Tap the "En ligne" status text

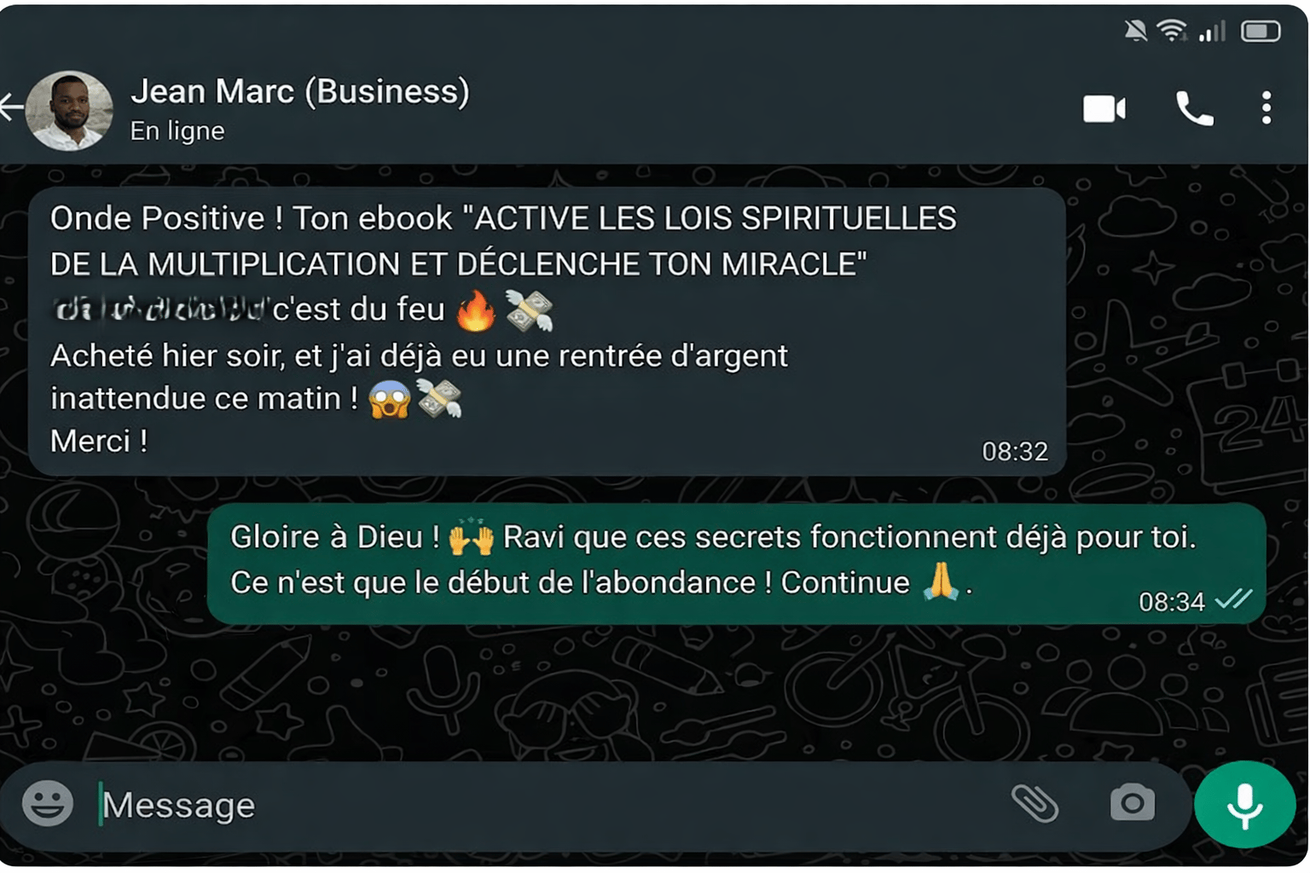coord(177,131)
